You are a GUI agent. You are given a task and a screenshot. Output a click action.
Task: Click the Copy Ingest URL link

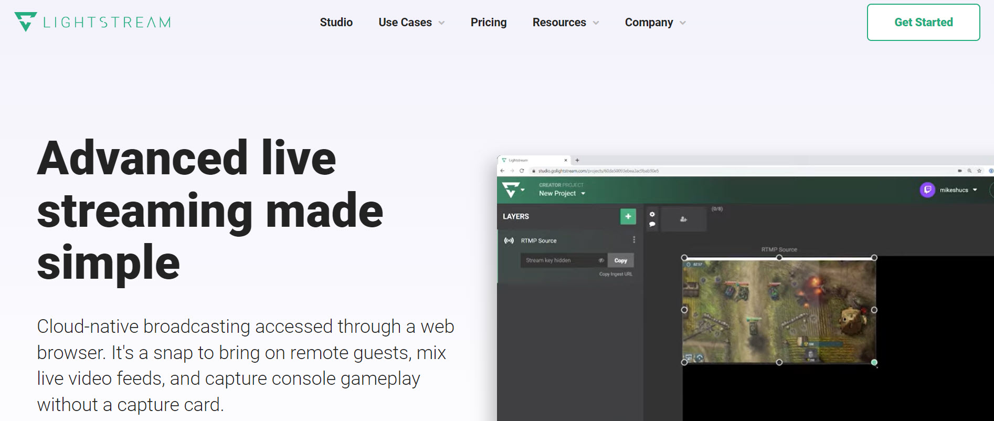[x=616, y=274]
